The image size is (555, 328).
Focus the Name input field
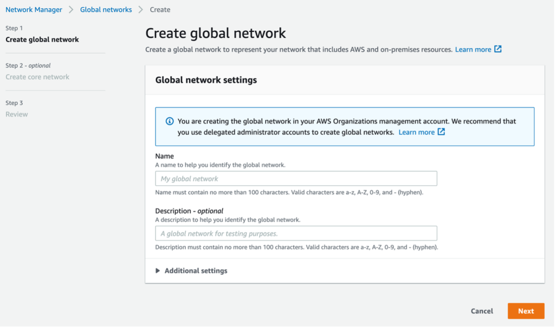pyautogui.click(x=296, y=178)
